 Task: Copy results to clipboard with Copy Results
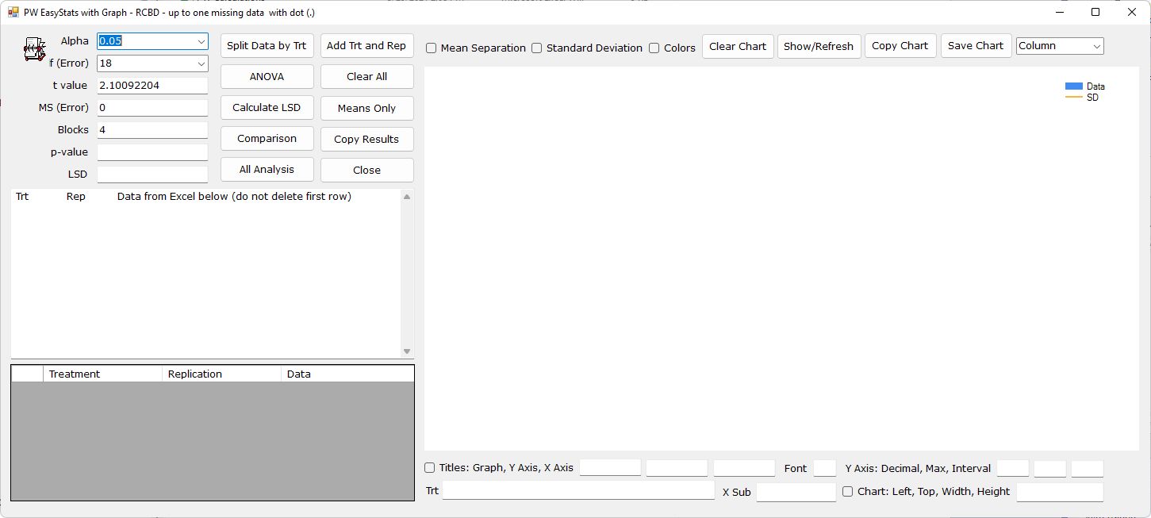[366, 138]
